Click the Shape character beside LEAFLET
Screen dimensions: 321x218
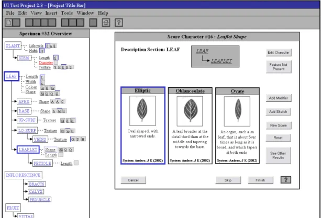50,150
